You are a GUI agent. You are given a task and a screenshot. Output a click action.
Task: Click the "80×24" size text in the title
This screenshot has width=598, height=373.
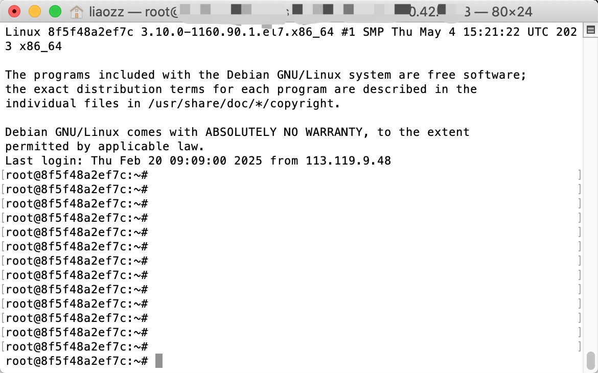click(512, 12)
